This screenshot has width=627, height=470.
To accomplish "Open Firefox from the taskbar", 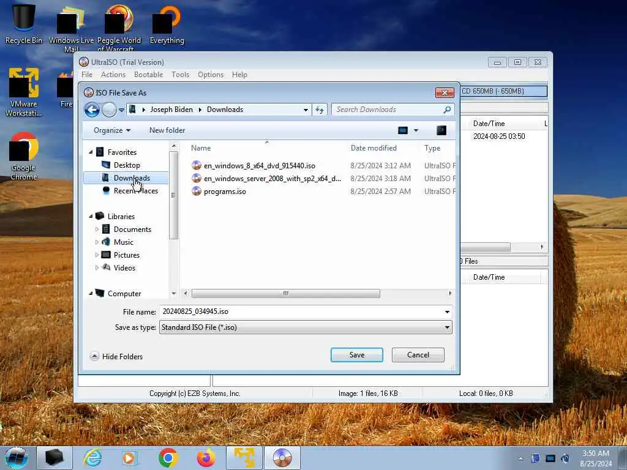I will click(x=206, y=458).
